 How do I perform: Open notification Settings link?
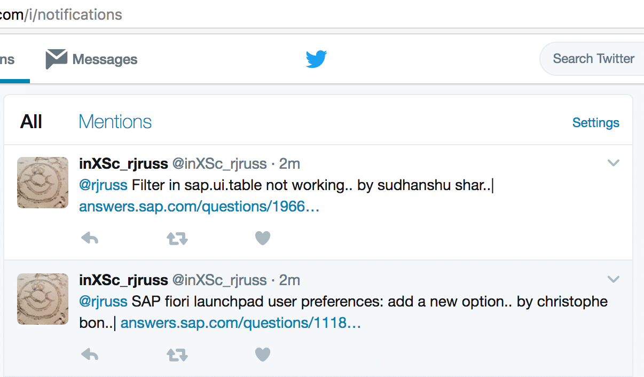coord(595,123)
